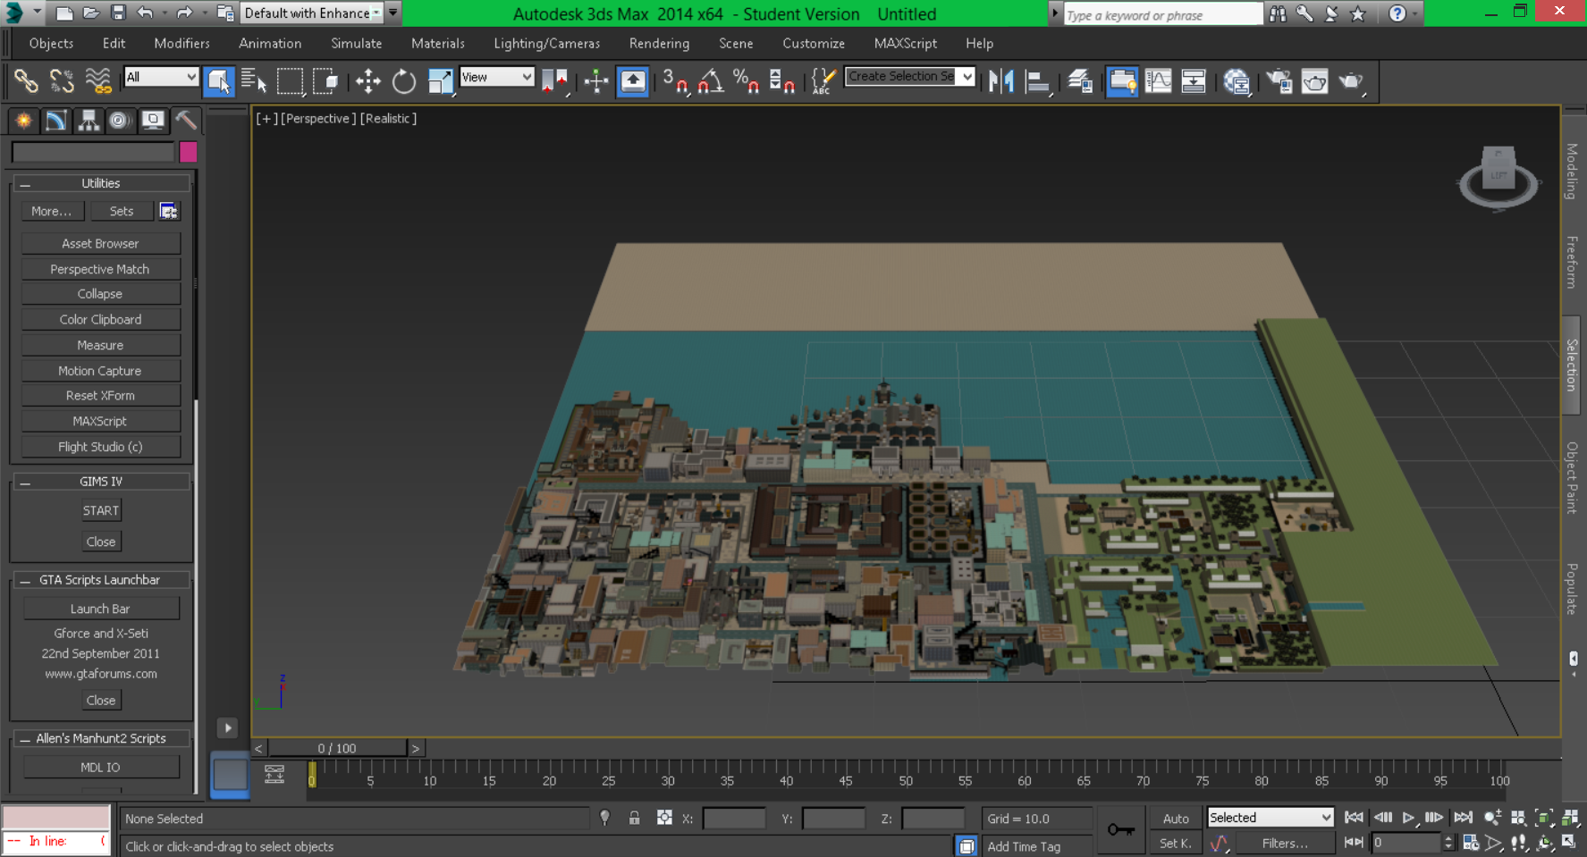This screenshot has width=1587, height=857.
Task: Open reference coordinate View dropdown
Action: click(496, 77)
